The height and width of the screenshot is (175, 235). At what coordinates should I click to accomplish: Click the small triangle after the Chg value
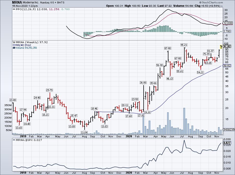pos(222,6)
